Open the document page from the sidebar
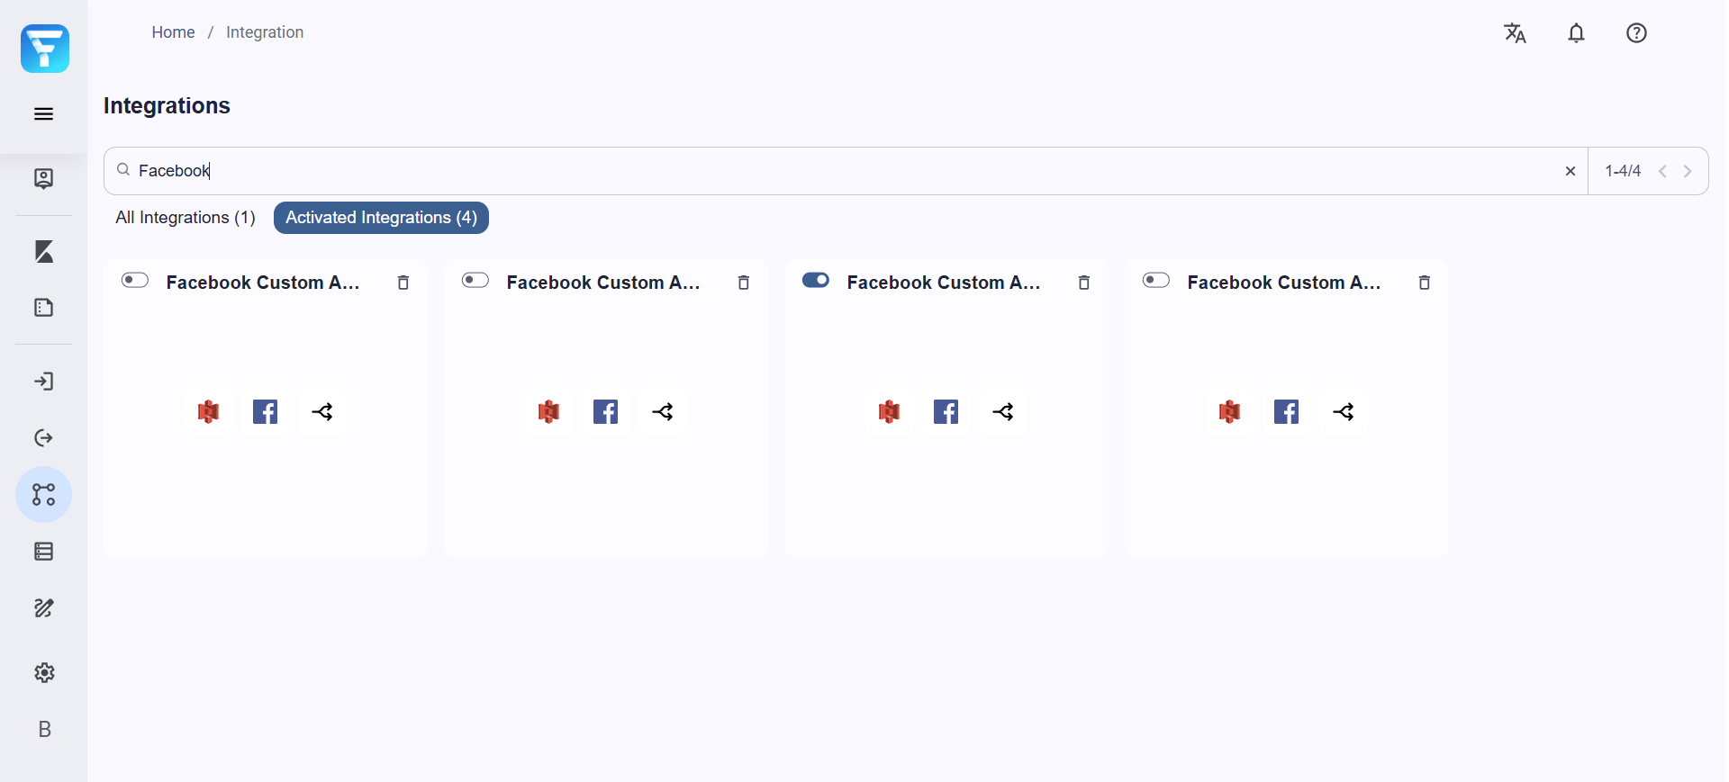The image size is (1729, 782). pyautogui.click(x=43, y=307)
